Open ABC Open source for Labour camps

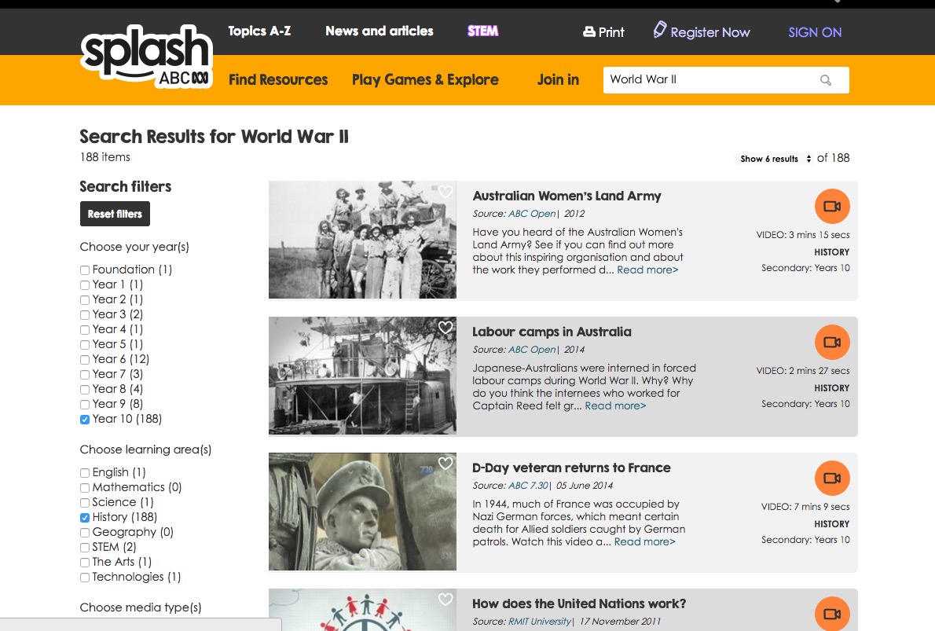tap(532, 350)
